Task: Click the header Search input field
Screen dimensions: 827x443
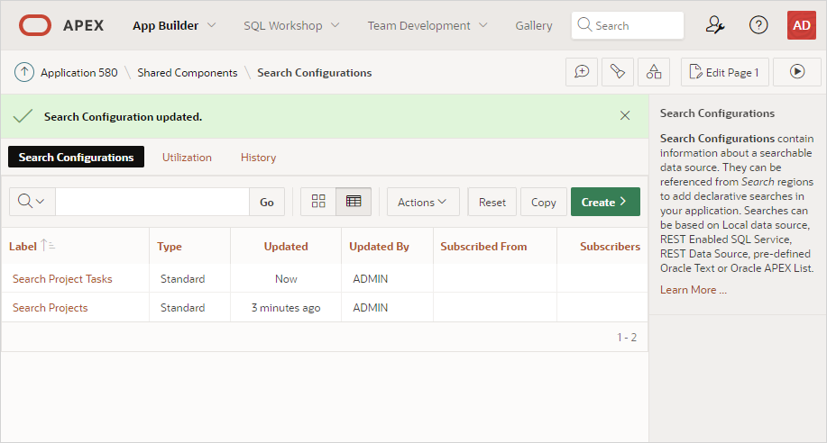Action: pyautogui.click(x=628, y=25)
